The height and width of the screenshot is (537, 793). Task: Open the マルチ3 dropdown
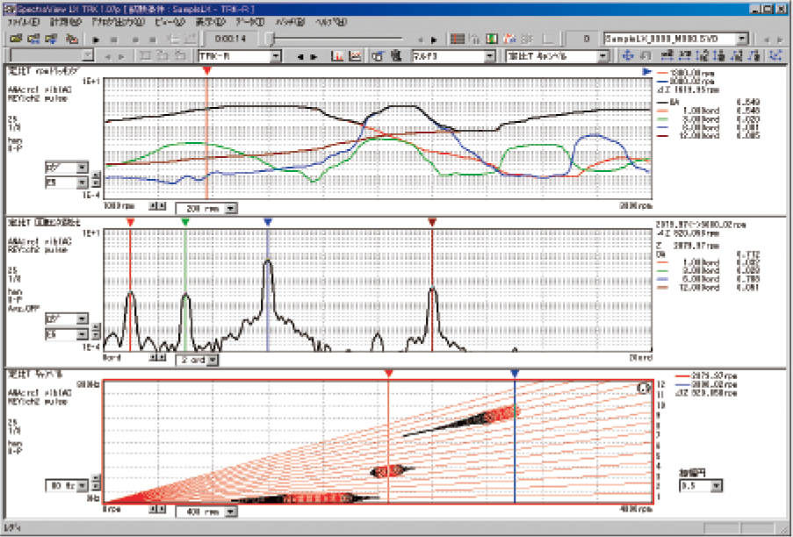point(454,55)
